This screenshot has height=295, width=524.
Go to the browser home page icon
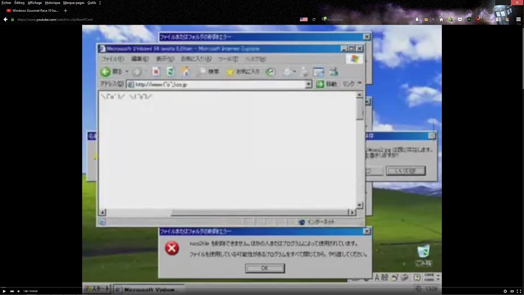(x=441, y=20)
